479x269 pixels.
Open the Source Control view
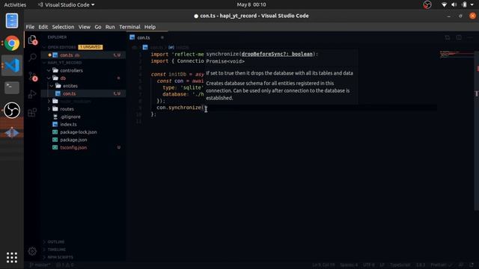(32, 75)
